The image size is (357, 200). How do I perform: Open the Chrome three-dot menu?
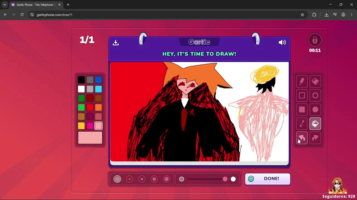352,15
